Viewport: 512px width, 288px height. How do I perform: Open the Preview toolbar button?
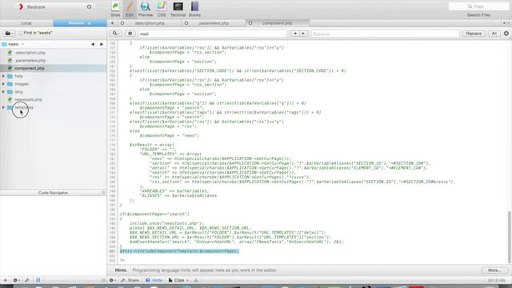pos(146,9)
